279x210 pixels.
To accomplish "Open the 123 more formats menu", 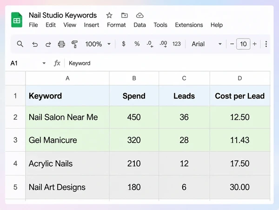I will tap(177, 44).
